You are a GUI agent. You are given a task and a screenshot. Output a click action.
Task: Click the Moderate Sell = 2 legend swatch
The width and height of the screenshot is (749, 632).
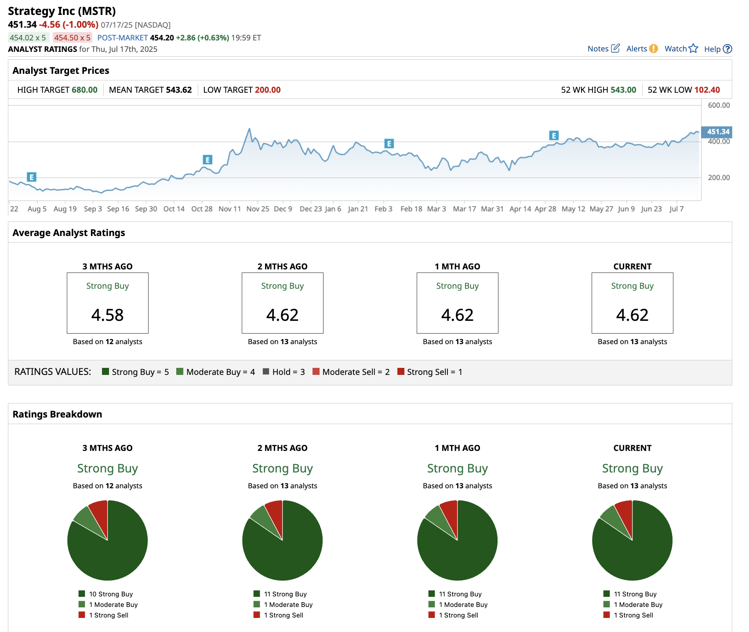pos(316,371)
